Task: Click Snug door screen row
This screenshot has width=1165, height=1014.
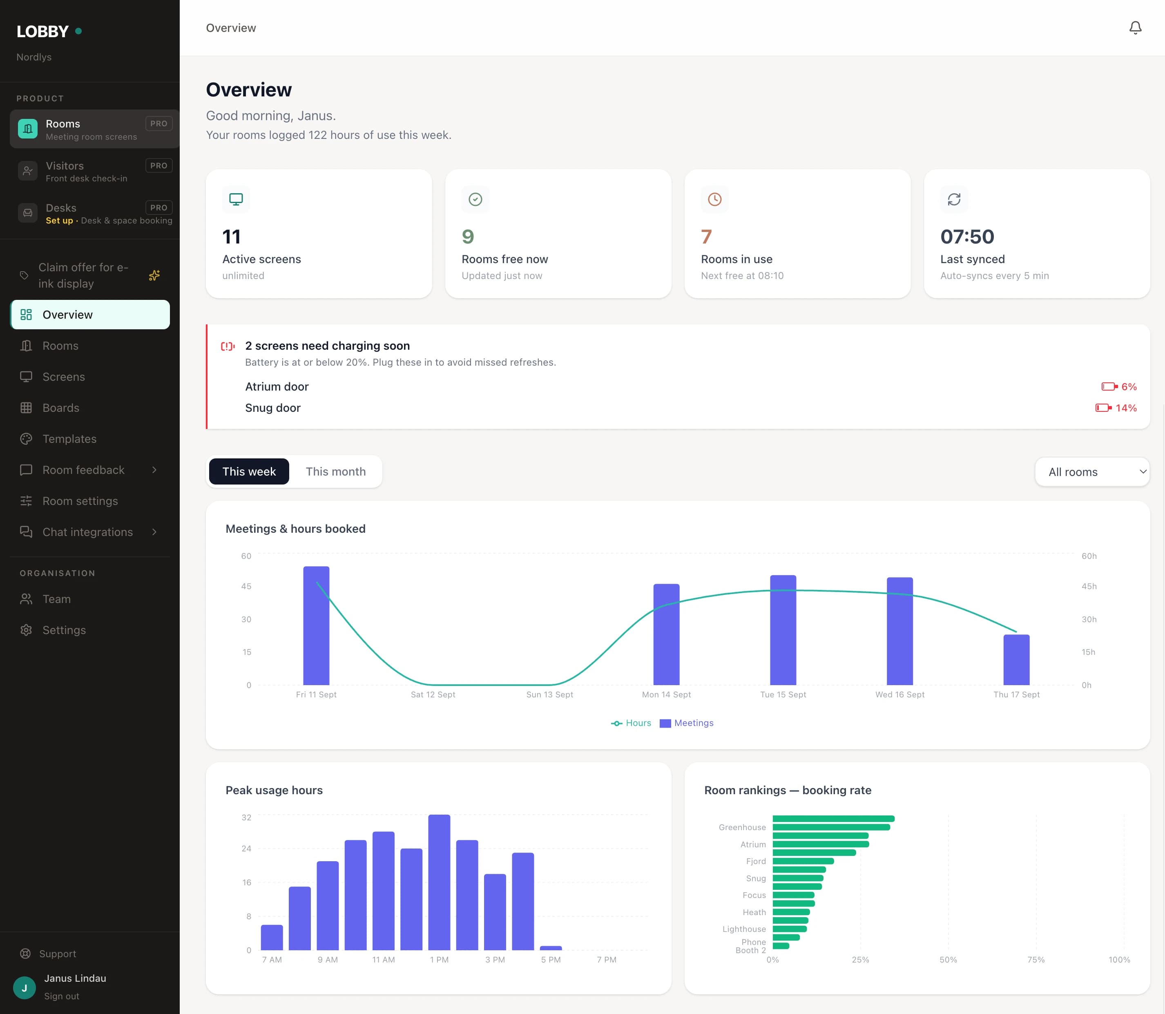Action: tap(691, 408)
